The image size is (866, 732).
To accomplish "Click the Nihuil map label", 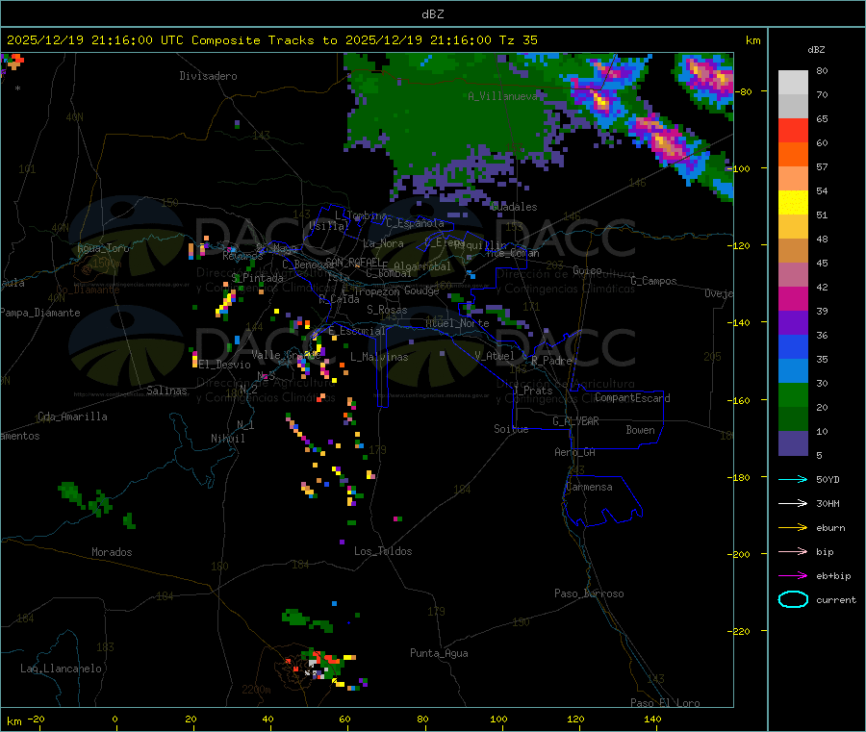I will [228, 439].
